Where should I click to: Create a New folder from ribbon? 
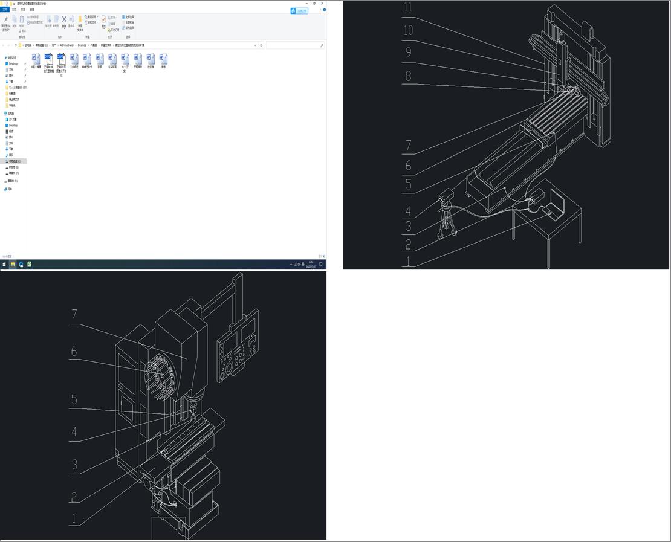pos(80,24)
